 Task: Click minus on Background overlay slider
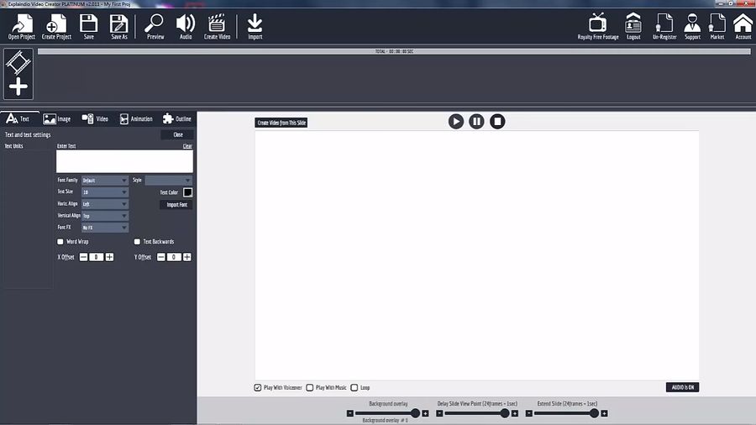click(350, 413)
